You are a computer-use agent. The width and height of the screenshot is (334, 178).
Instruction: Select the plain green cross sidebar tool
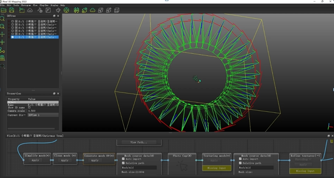point(2,34)
